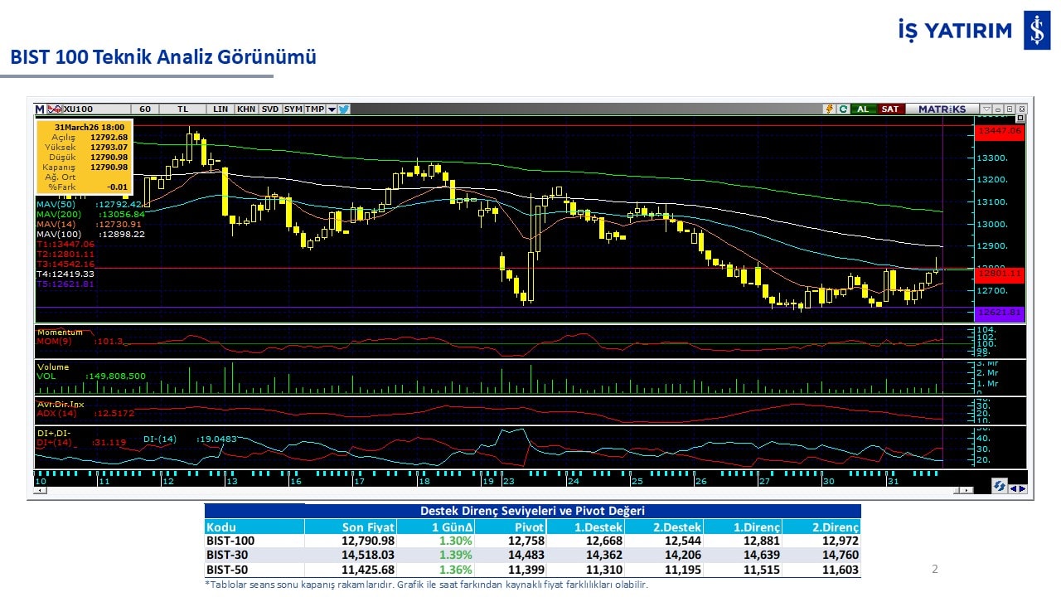Screen dimensions: 1061x597
Task: Change the 60 period selector
Action: (145, 109)
